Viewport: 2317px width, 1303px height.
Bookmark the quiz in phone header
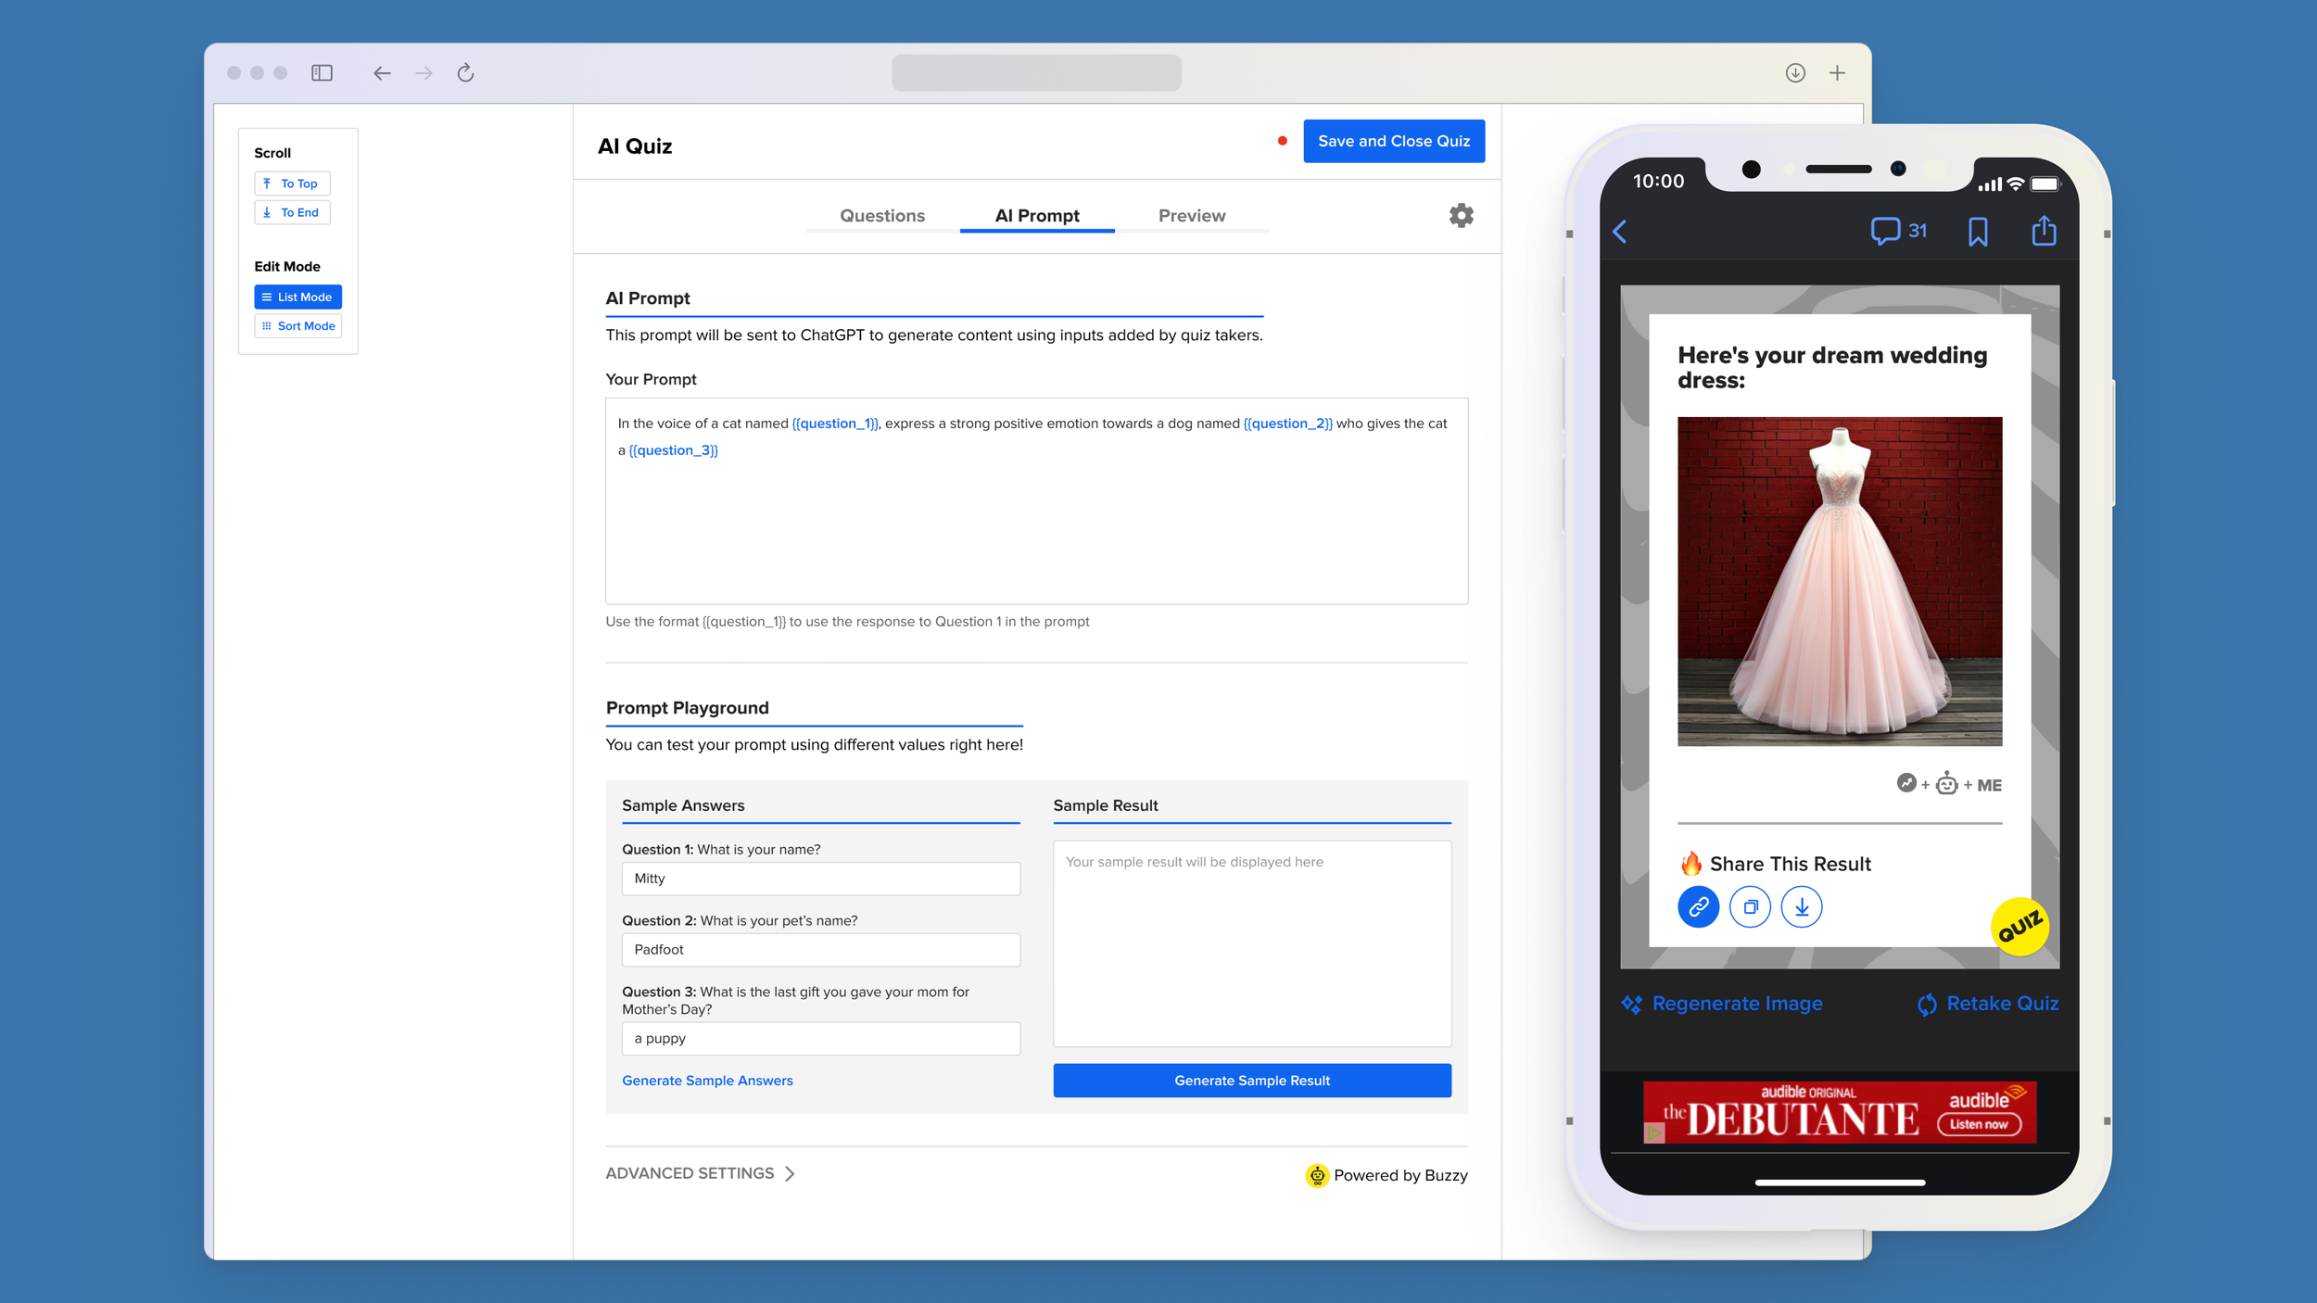[1977, 232]
